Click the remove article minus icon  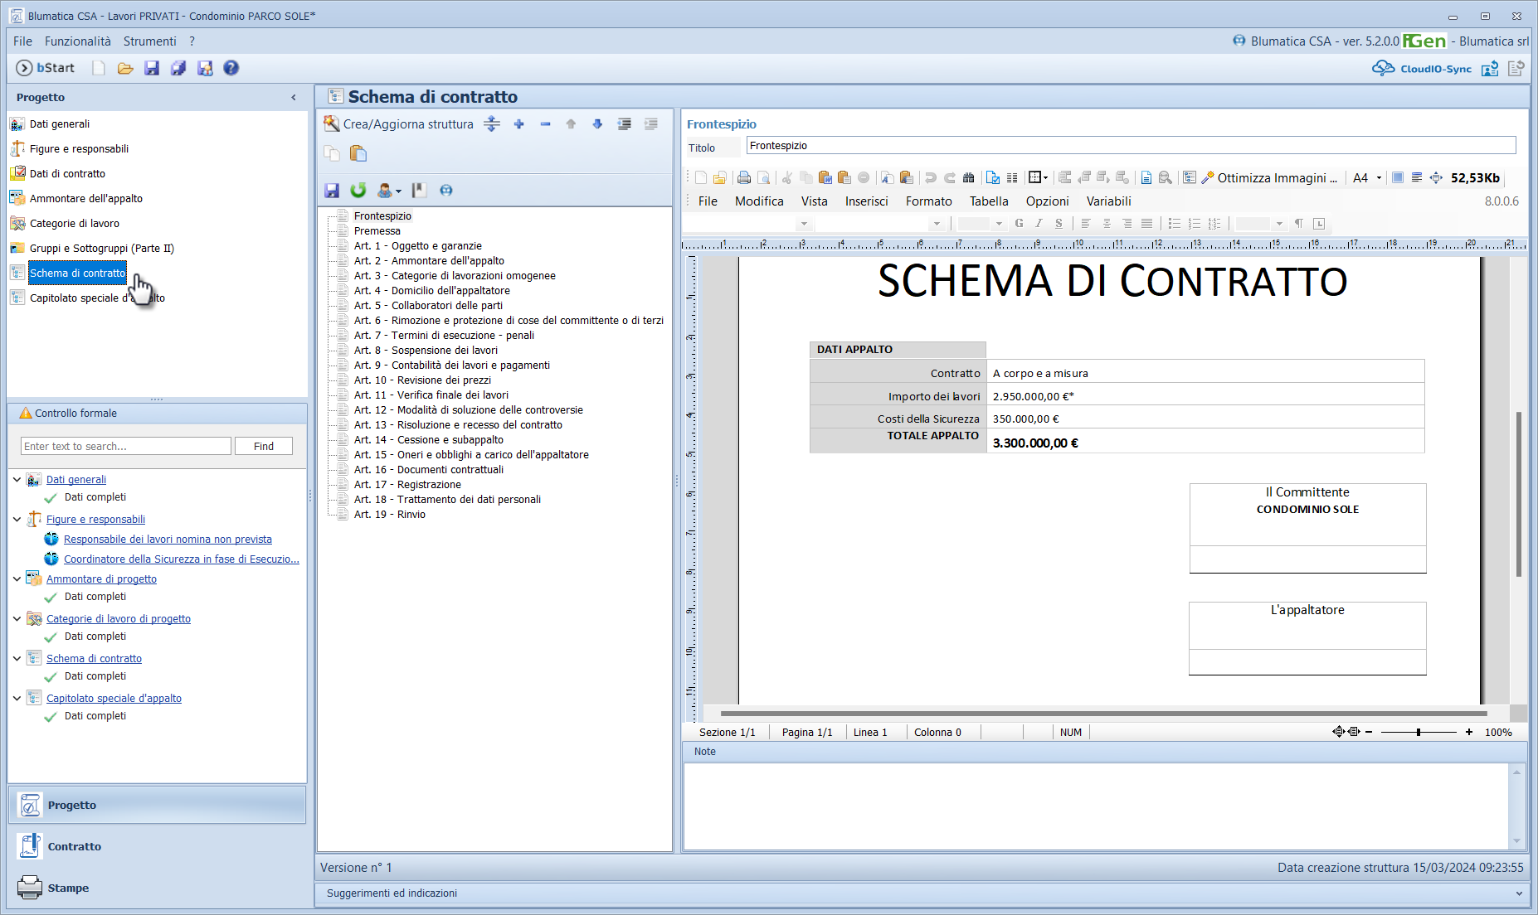click(x=545, y=124)
